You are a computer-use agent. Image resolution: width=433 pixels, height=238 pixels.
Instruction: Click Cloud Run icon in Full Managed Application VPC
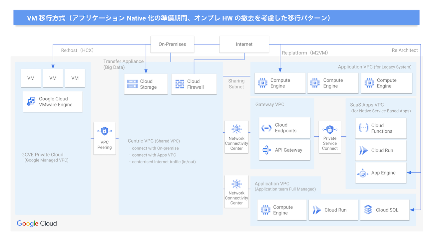(x=317, y=210)
